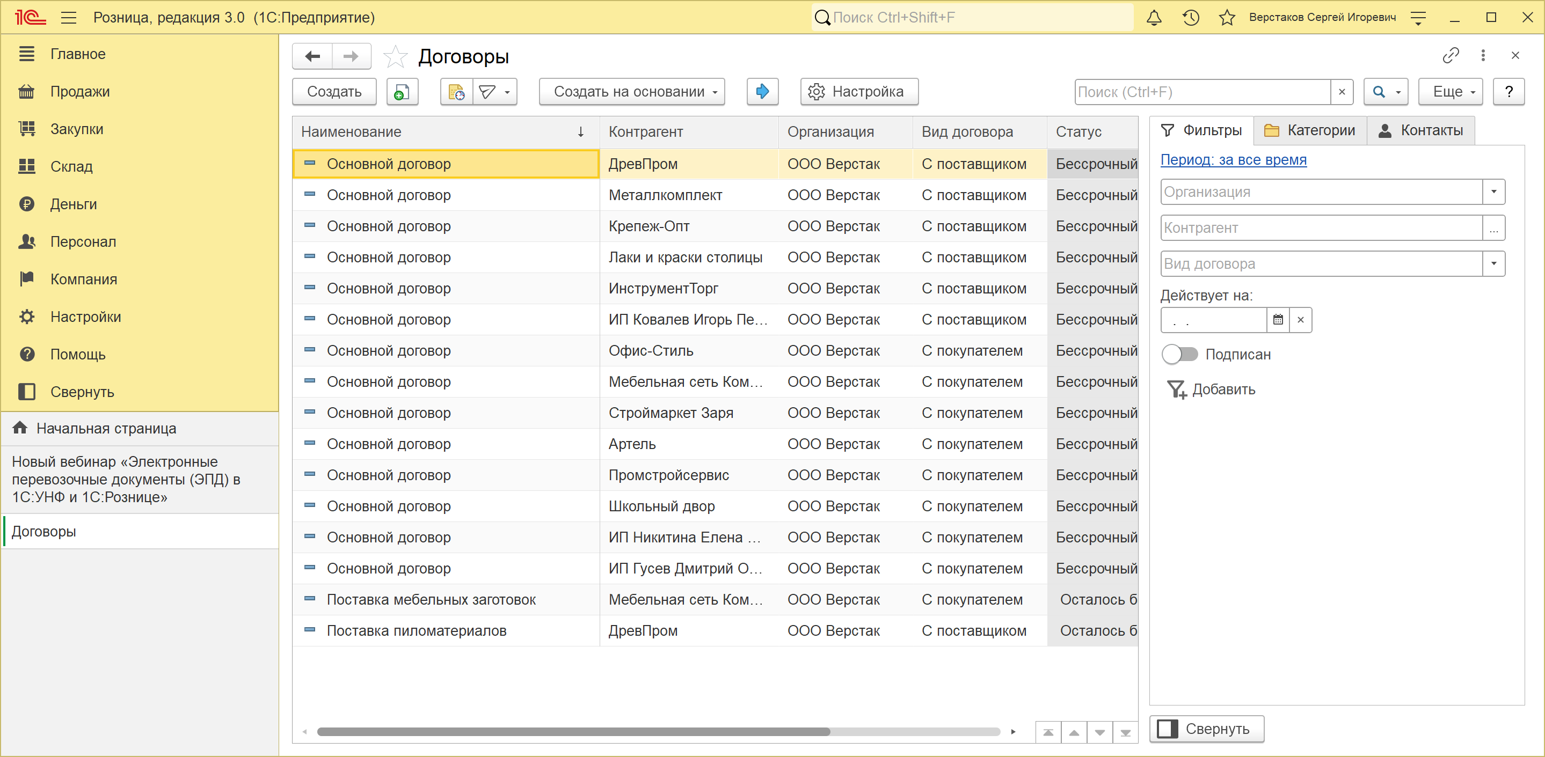This screenshot has width=1545, height=757.
Task: Open the history clock icon
Action: (1191, 17)
